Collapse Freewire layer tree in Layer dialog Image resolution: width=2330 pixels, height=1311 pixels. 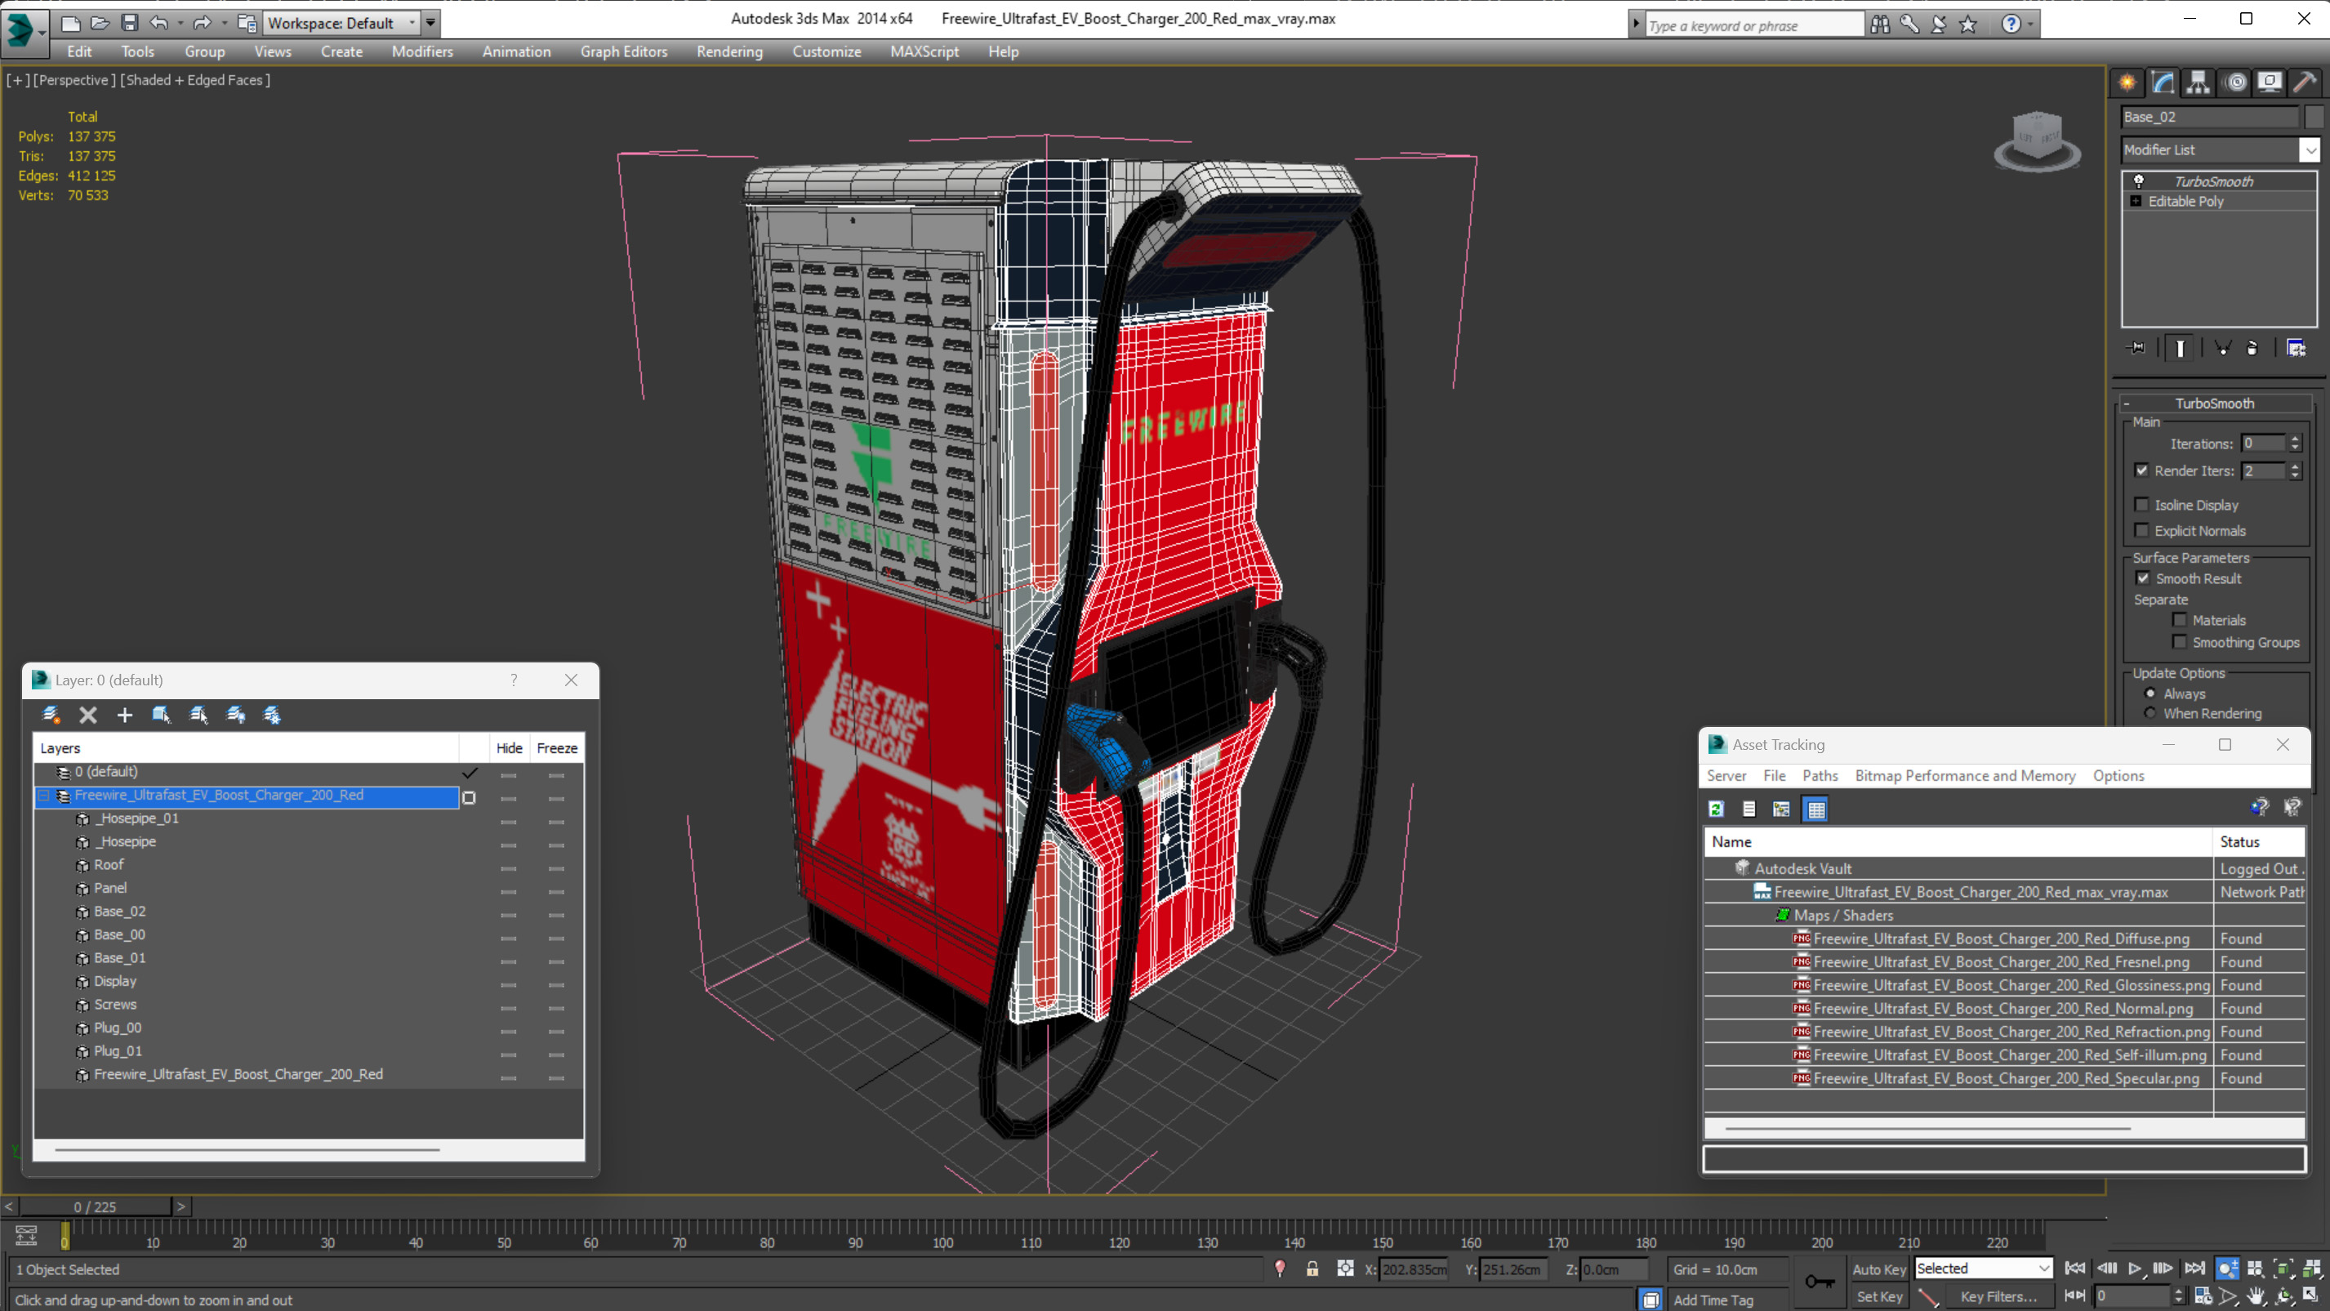click(x=42, y=796)
